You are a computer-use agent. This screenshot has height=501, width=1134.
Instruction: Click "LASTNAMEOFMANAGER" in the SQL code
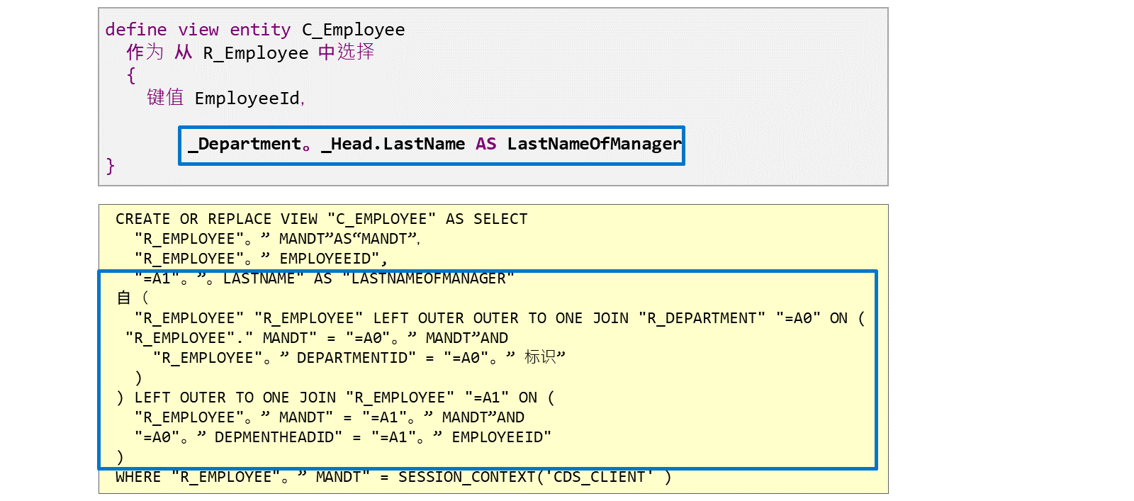[429, 278]
